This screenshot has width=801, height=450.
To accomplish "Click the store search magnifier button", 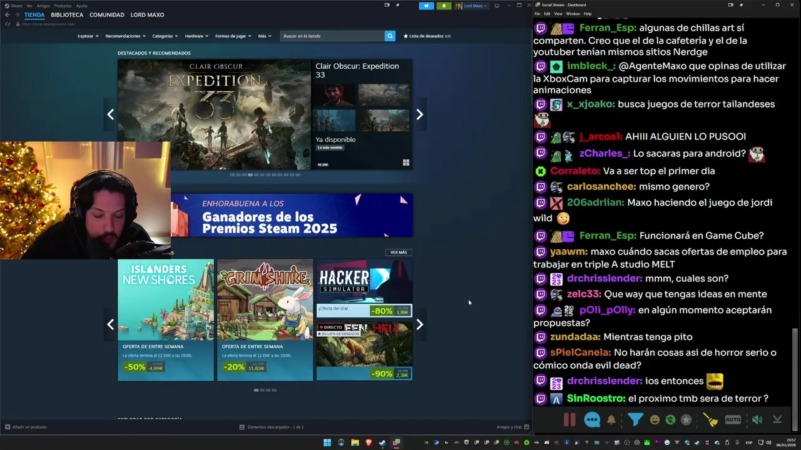I will click(390, 36).
